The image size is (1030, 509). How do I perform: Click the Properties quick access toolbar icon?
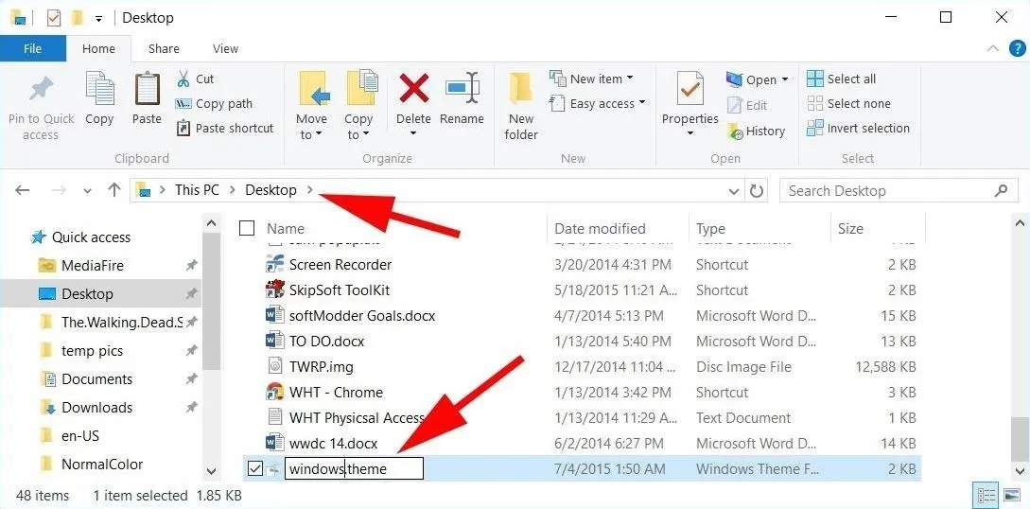53,18
